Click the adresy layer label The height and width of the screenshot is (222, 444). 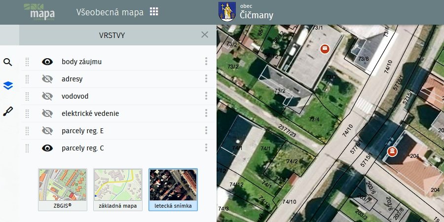tap(72, 79)
